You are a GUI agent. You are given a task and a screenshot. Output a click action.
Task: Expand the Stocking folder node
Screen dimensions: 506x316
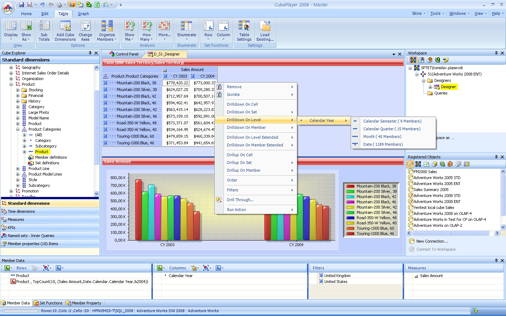[18, 90]
